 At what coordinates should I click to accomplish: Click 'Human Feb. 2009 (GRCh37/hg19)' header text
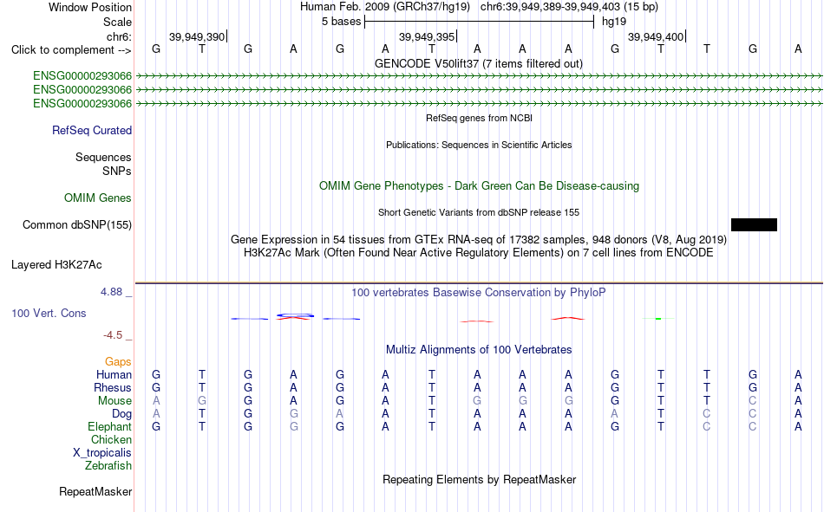pos(384,7)
